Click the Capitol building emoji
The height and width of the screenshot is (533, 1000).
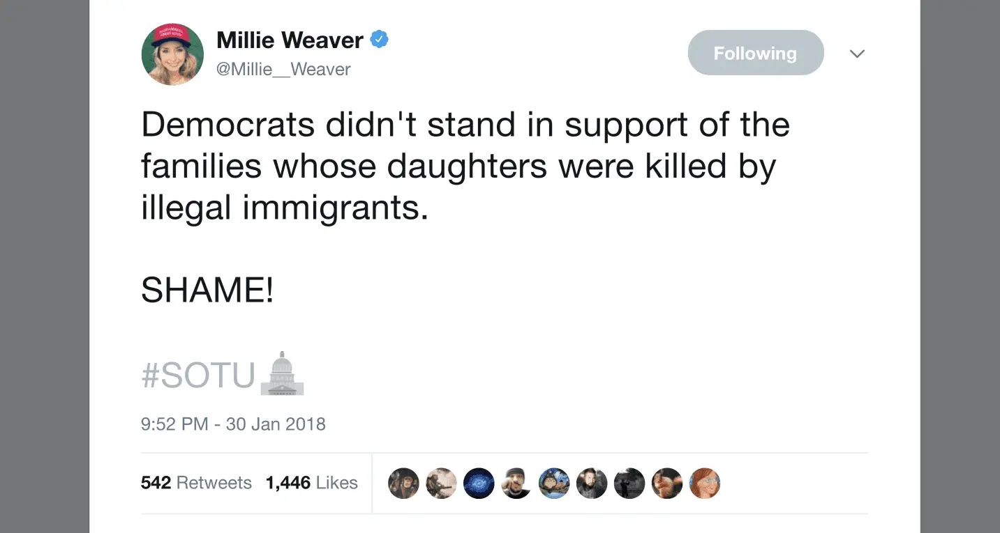point(282,373)
